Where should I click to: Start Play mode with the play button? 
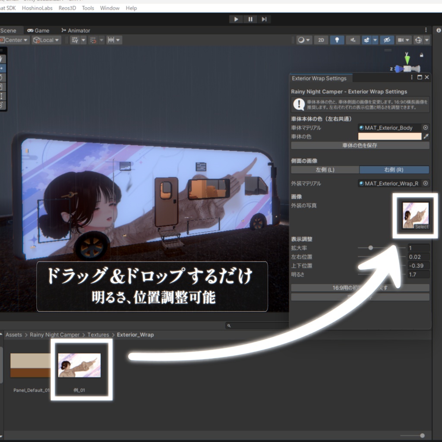pos(236,19)
